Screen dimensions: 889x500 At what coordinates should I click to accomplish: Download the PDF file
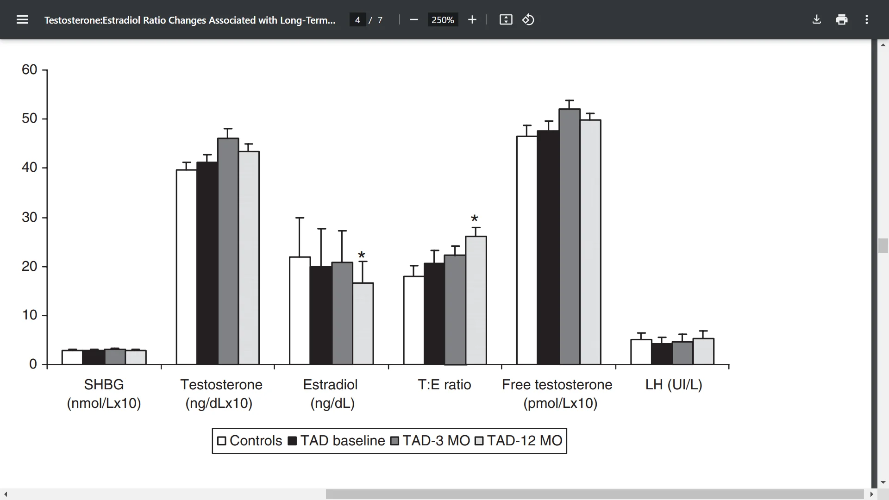coord(817,19)
